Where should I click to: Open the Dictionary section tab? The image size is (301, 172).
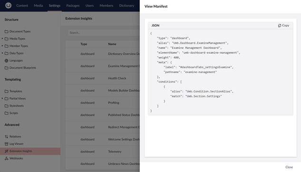click(x=126, y=6)
